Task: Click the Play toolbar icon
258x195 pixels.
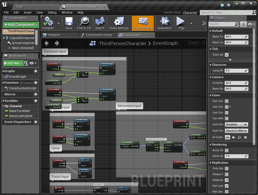Action: click(x=181, y=23)
